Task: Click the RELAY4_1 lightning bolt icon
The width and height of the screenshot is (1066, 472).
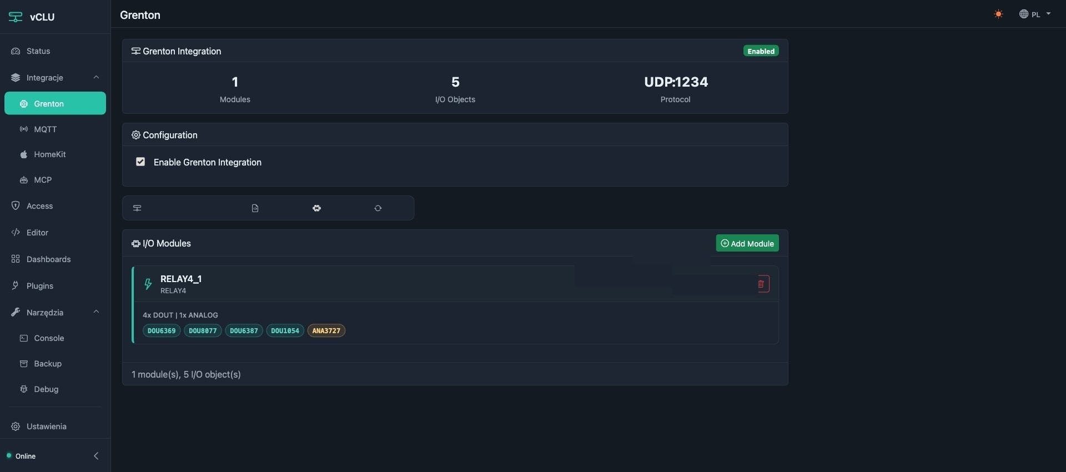Action: pos(148,284)
